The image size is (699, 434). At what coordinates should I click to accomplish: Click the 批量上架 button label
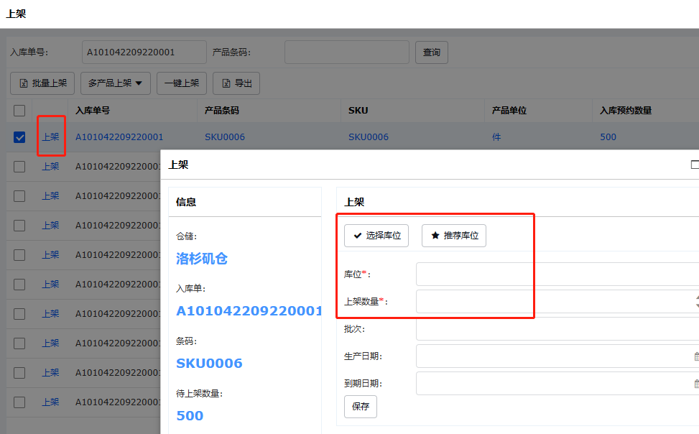pyautogui.click(x=50, y=83)
